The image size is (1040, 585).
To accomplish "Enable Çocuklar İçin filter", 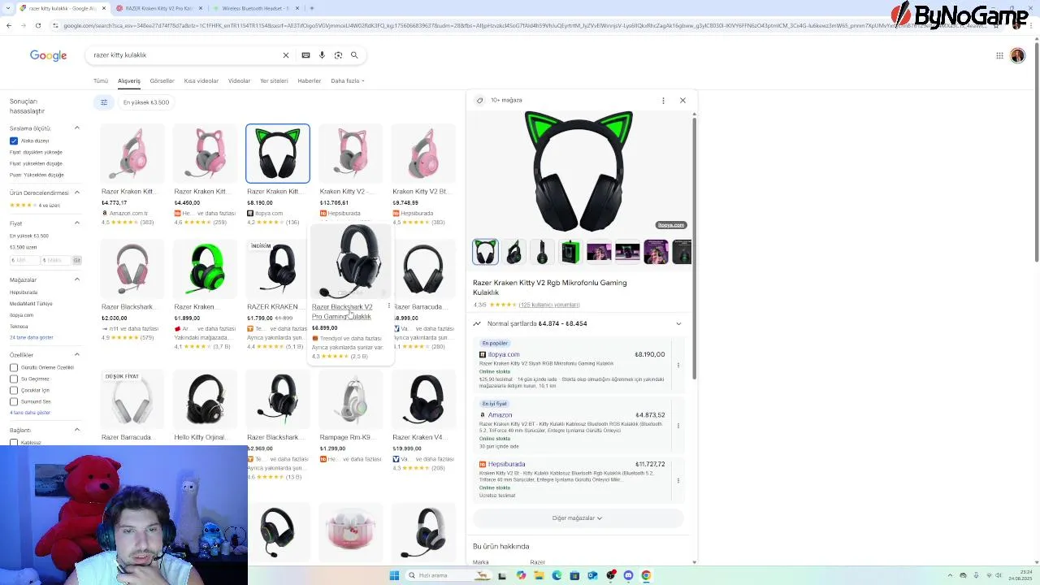I will click(14, 390).
